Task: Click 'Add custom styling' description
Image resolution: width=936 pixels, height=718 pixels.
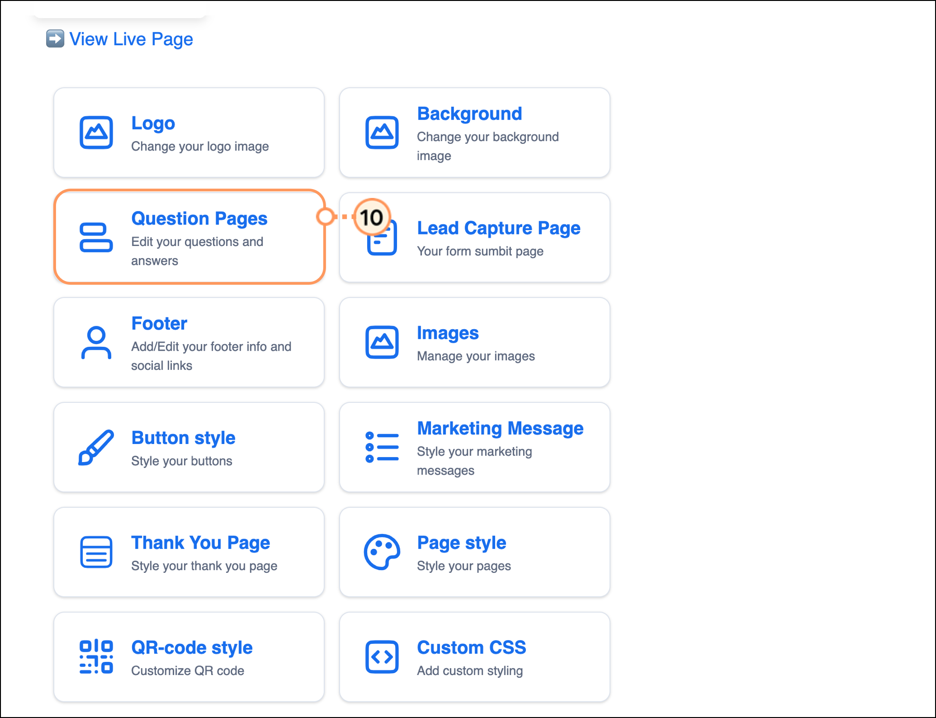Action: pyautogui.click(x=470, y=671)
